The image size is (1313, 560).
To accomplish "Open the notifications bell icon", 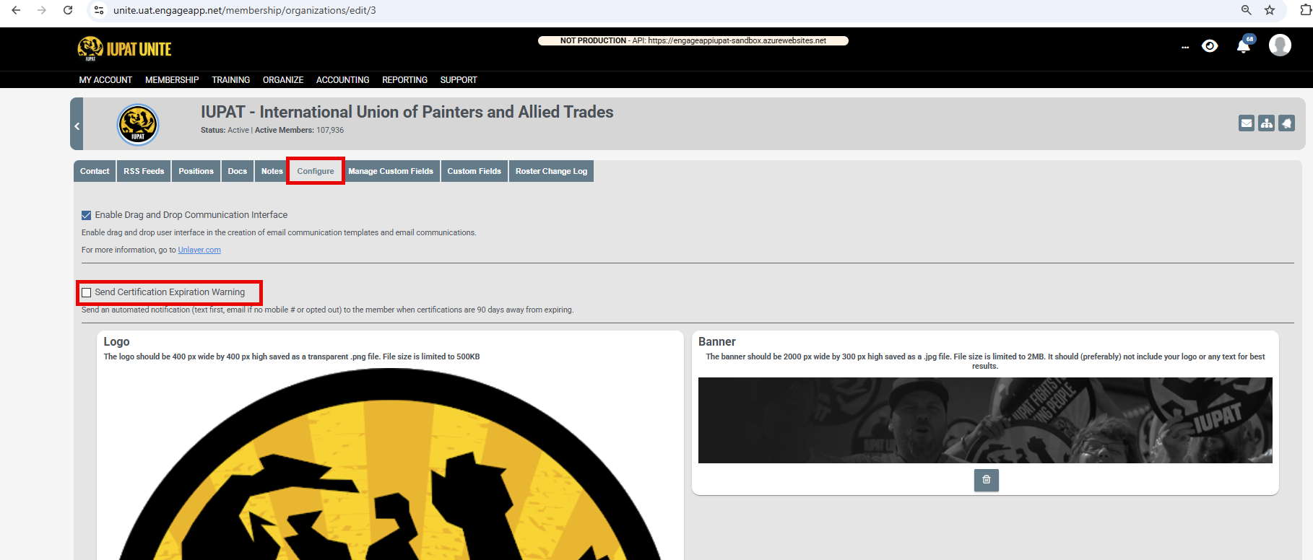I will click(1244, 47).
